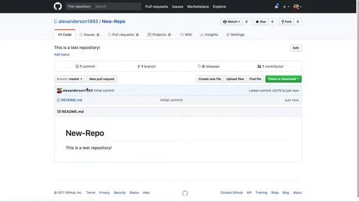Click the commit author avatar thumbnail
Viewport: 359px width, 202px height.
click(59, 90)
